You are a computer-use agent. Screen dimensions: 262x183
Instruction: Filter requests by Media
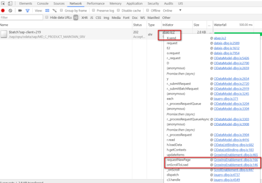click(116, 18)
